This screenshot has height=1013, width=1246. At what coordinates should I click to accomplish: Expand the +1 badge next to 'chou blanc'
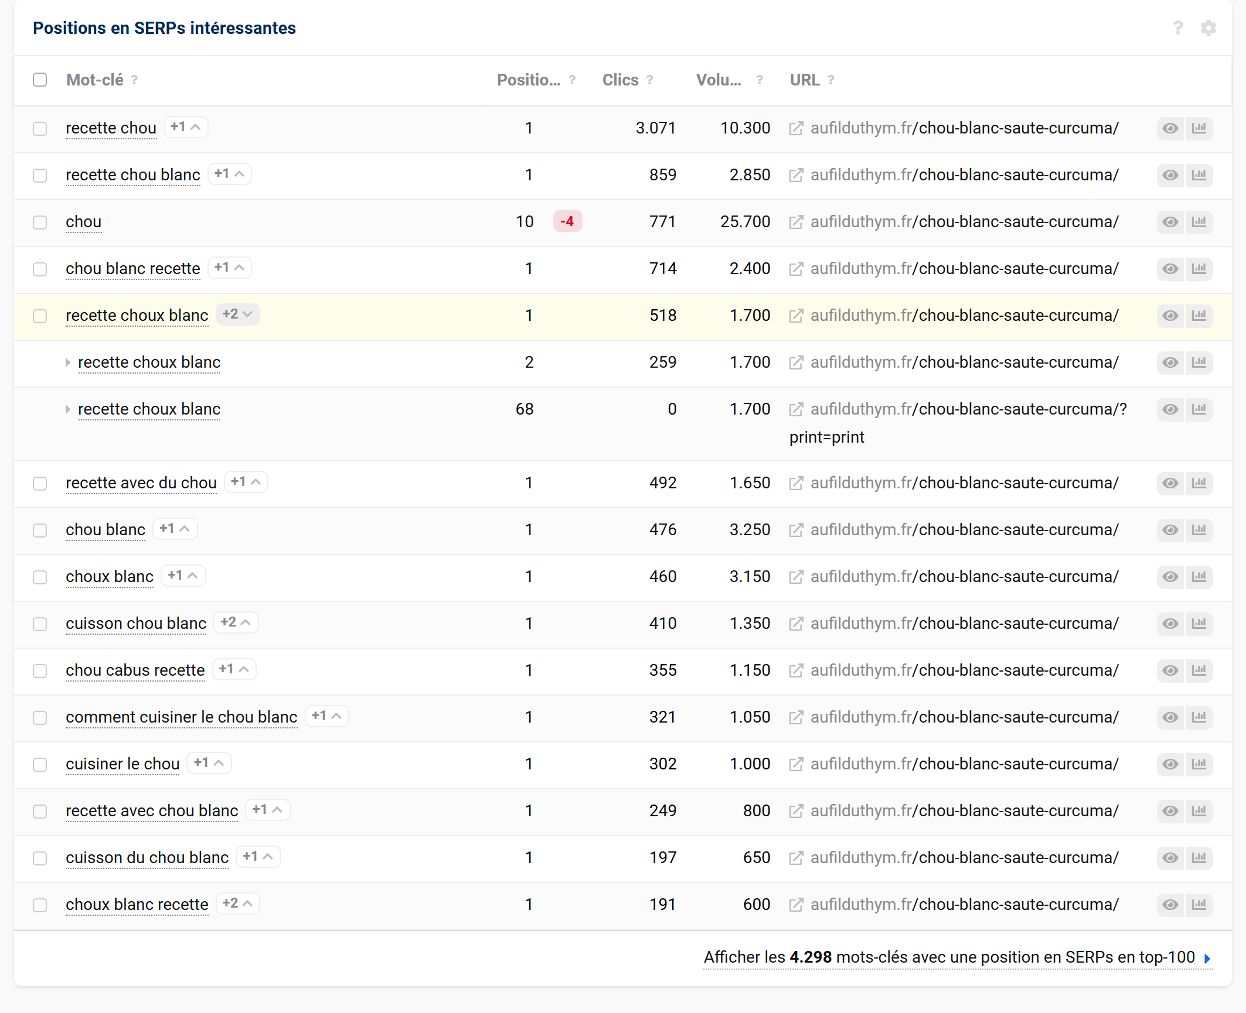click(175, 529)
